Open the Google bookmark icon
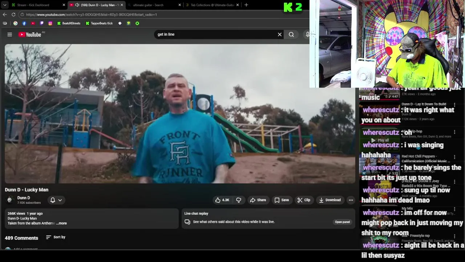Image resolution: width=465 pixels, height=262 pixels. pos(15,23)
